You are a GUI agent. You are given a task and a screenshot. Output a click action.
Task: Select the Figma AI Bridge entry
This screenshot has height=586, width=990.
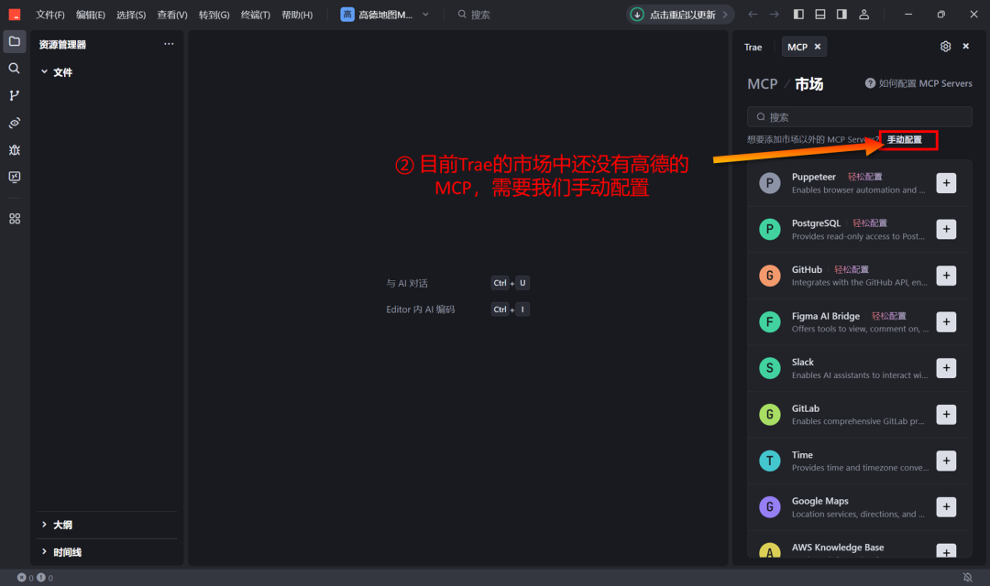pyautogui.click(x=857, y=321)
